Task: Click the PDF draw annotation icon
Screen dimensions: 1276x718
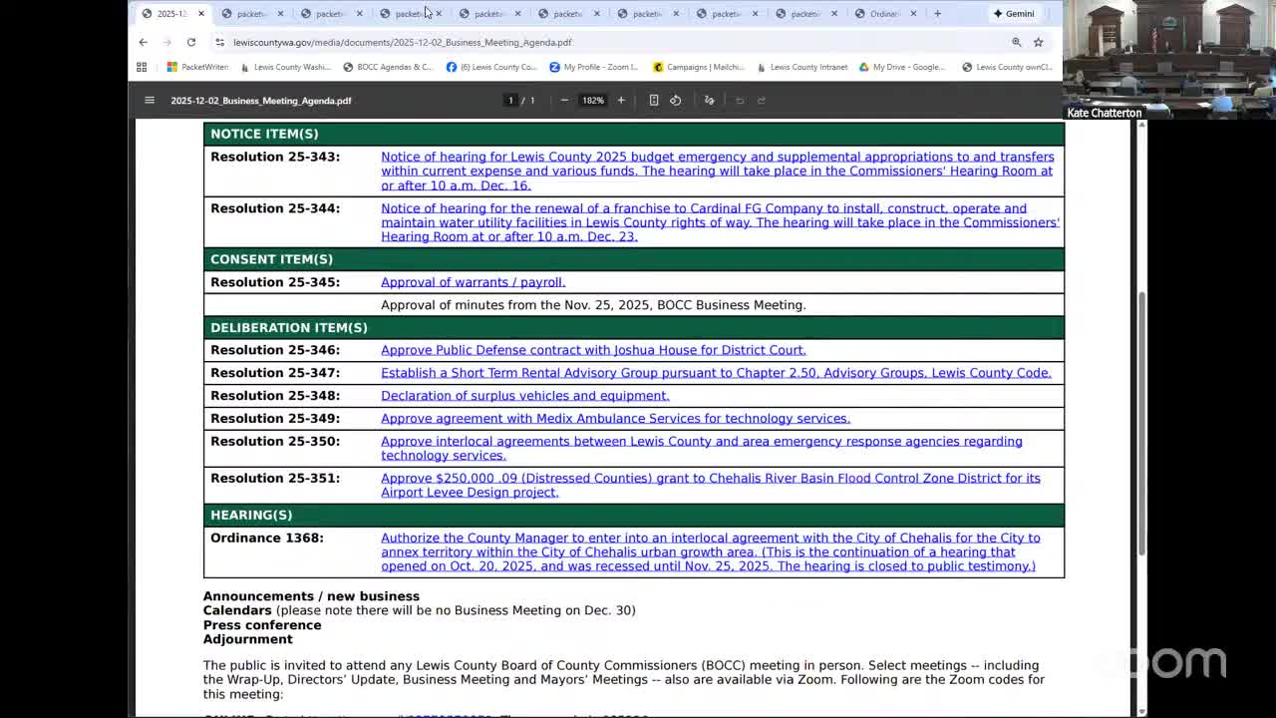Action: click(x=710, y=100)
